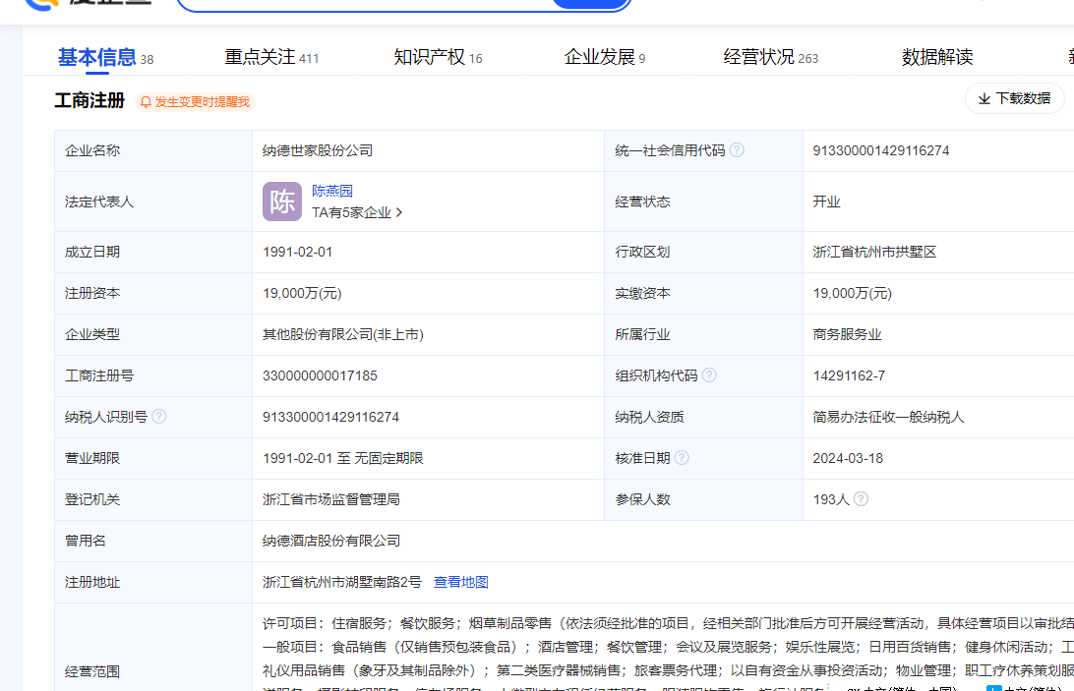Image resolution: width=1074 pixels, height=691 pixels.
Task: Select industry value 商务服务业
Action: click(847, 335)
